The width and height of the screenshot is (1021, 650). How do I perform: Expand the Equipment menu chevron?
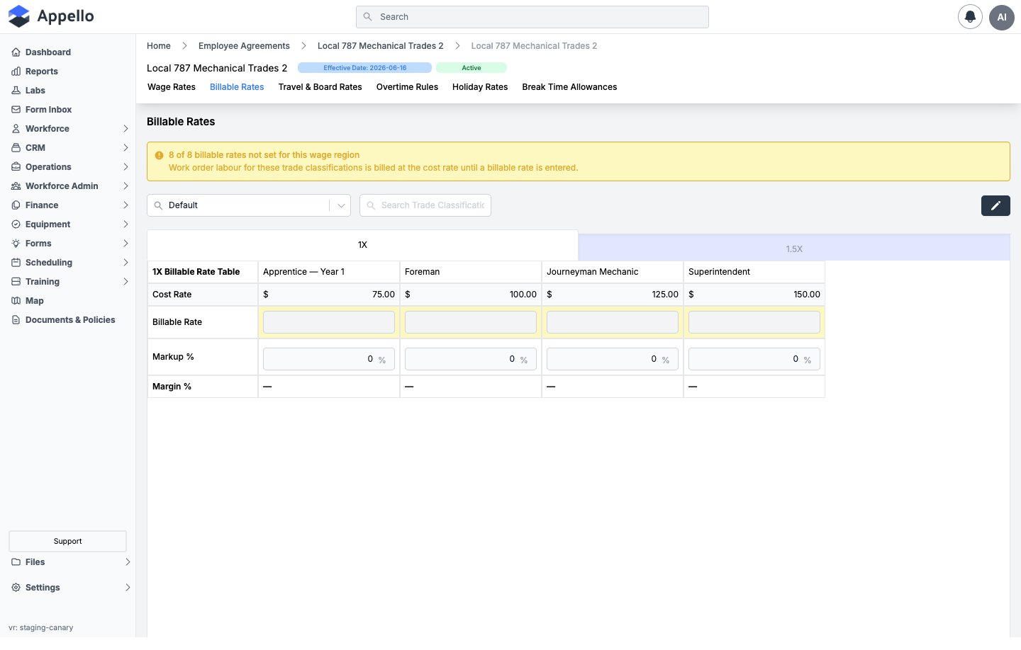pyautogui.click(x=125, y=224)
